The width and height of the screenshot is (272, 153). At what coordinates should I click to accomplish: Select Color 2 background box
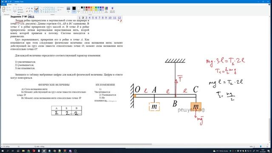pos(78,9)
